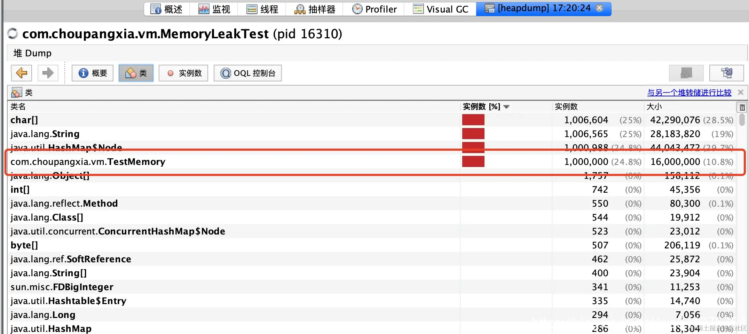Screen dimensions: 749x334
Task: Select the byte[] class row
Action: [x=372, y=245]
